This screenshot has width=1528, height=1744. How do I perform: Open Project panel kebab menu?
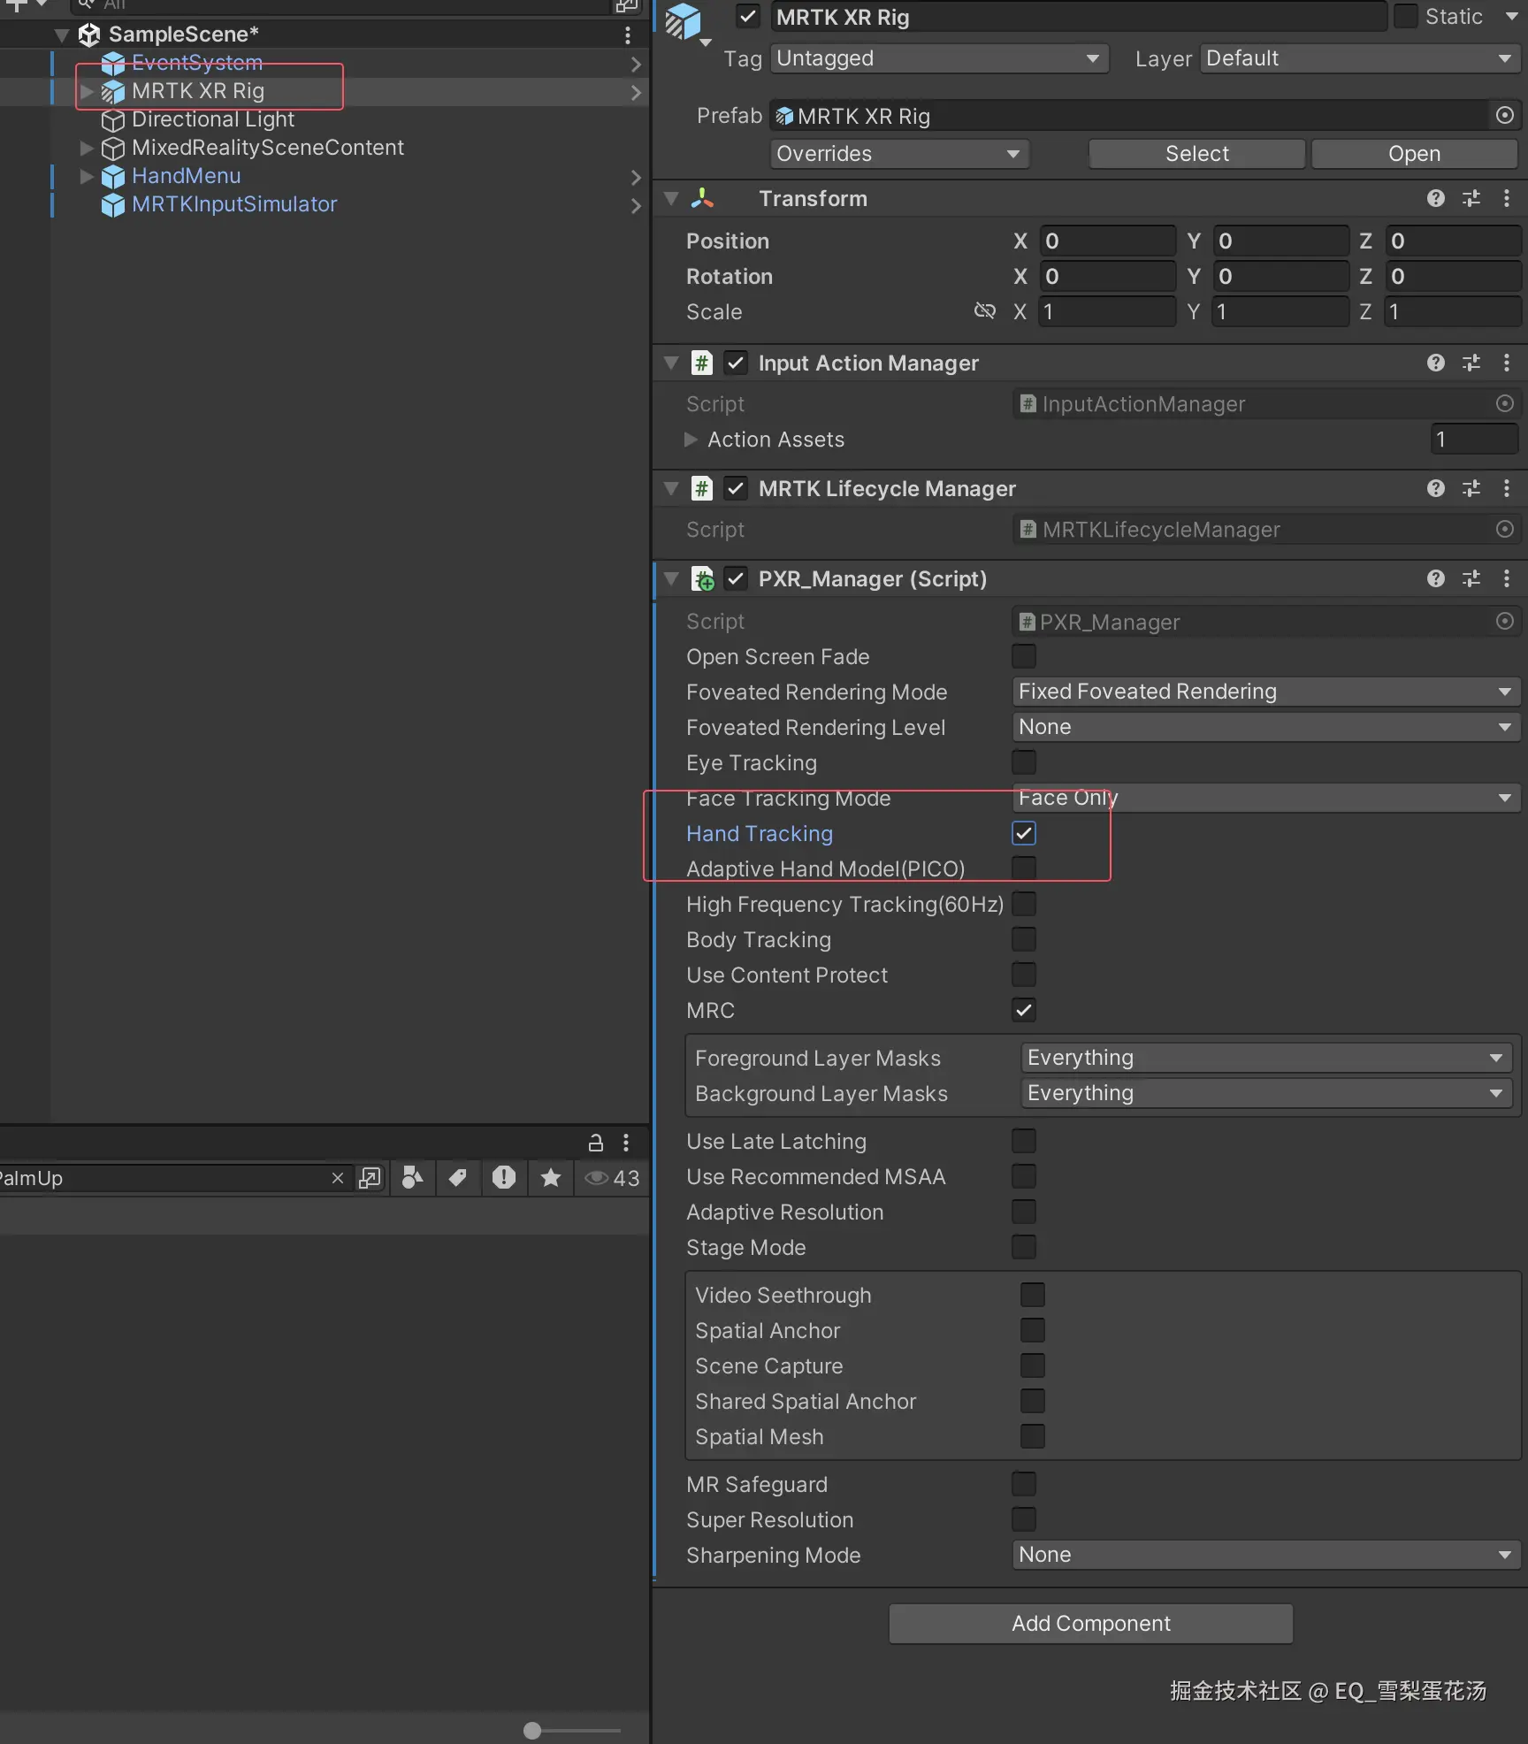coord(626,1143)
